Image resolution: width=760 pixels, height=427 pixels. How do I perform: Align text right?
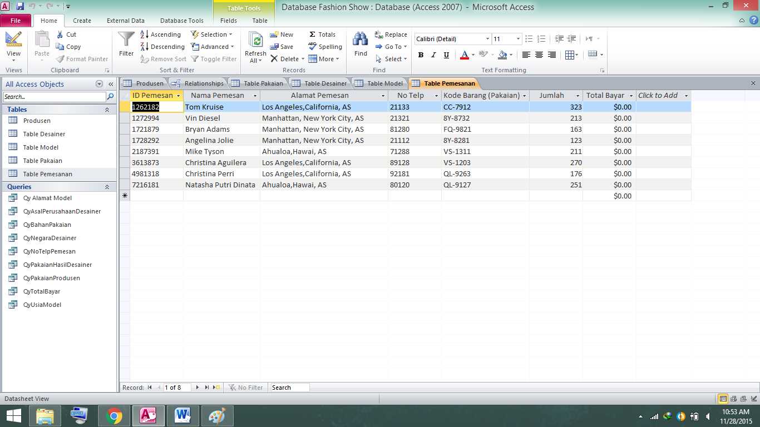coord(552,55)
